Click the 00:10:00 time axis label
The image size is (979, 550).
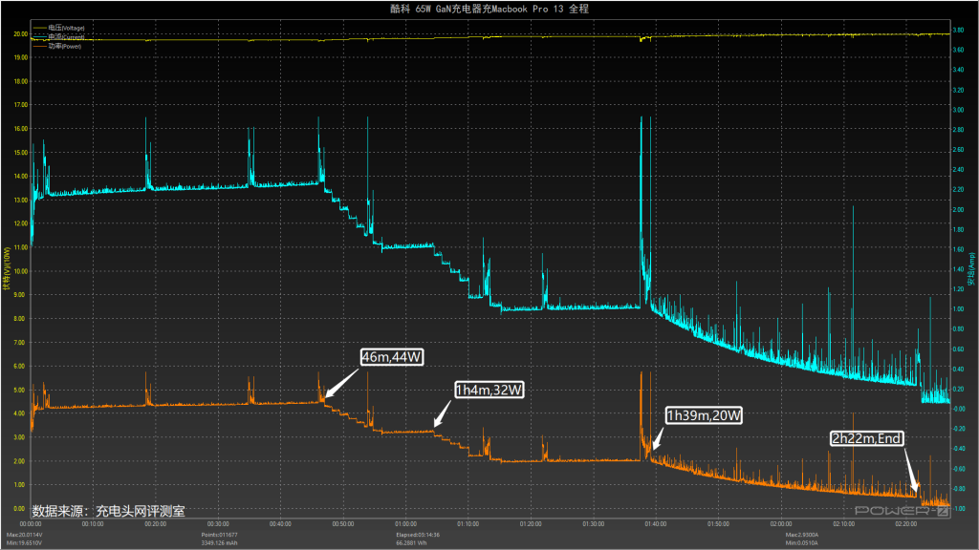[x=93, y=524]
